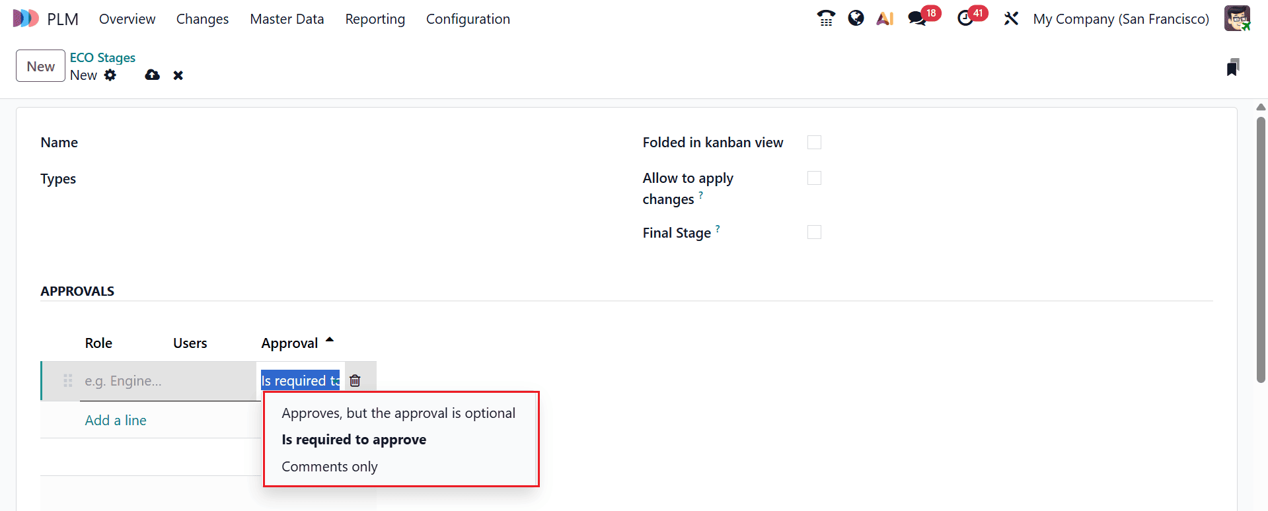Viewport: 1268px width, 511px height.
Task: Open the Approval type dropdown field
Action: [x=300, y=381]
